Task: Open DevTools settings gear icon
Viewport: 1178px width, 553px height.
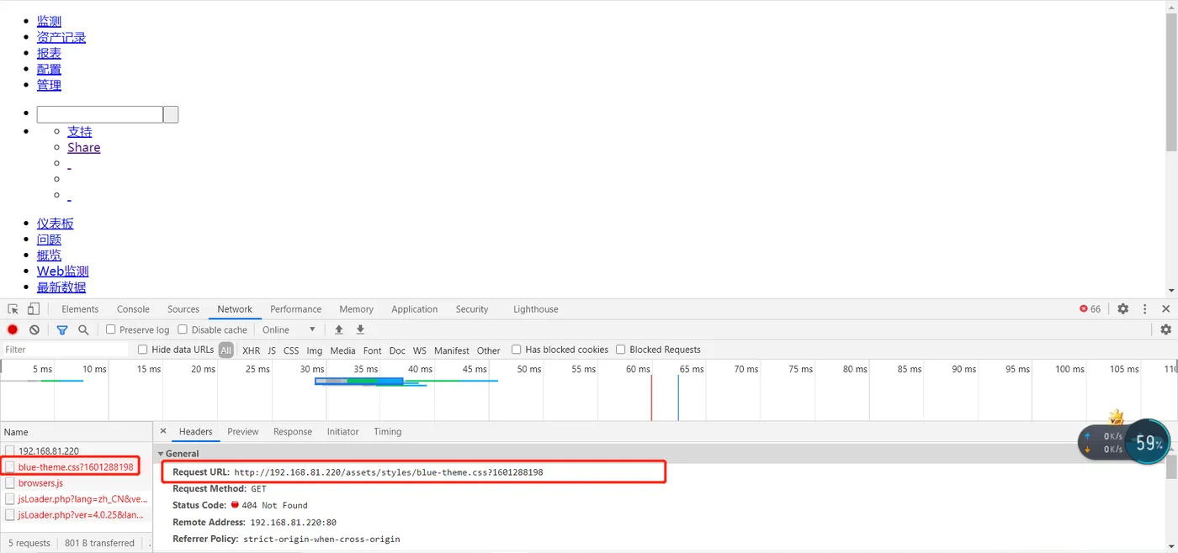Action: pos(1123,309)
